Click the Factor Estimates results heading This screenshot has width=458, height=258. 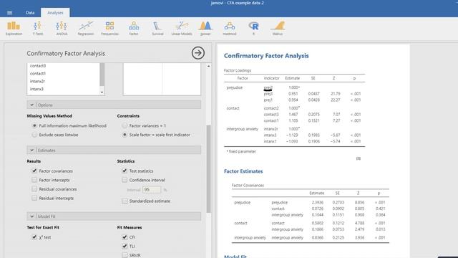(243, 171)
